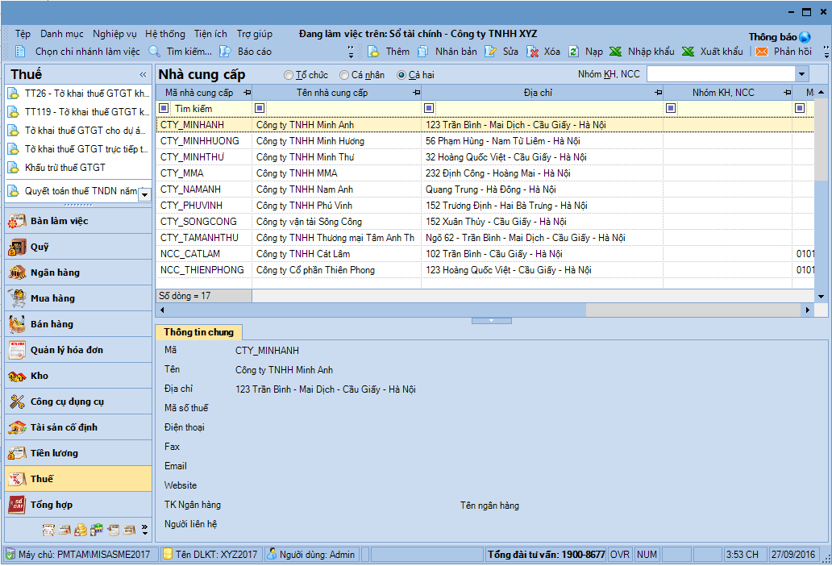
Task: Click the horizontal scrollbar of the supplier grid
Action: 484,310
